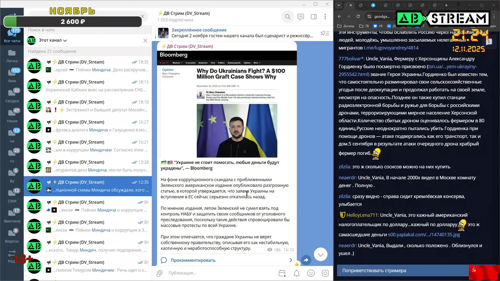Open the 'Вмячина' chat folder
500x281 pixels.
pyautogui.click(x=12, y=216)
